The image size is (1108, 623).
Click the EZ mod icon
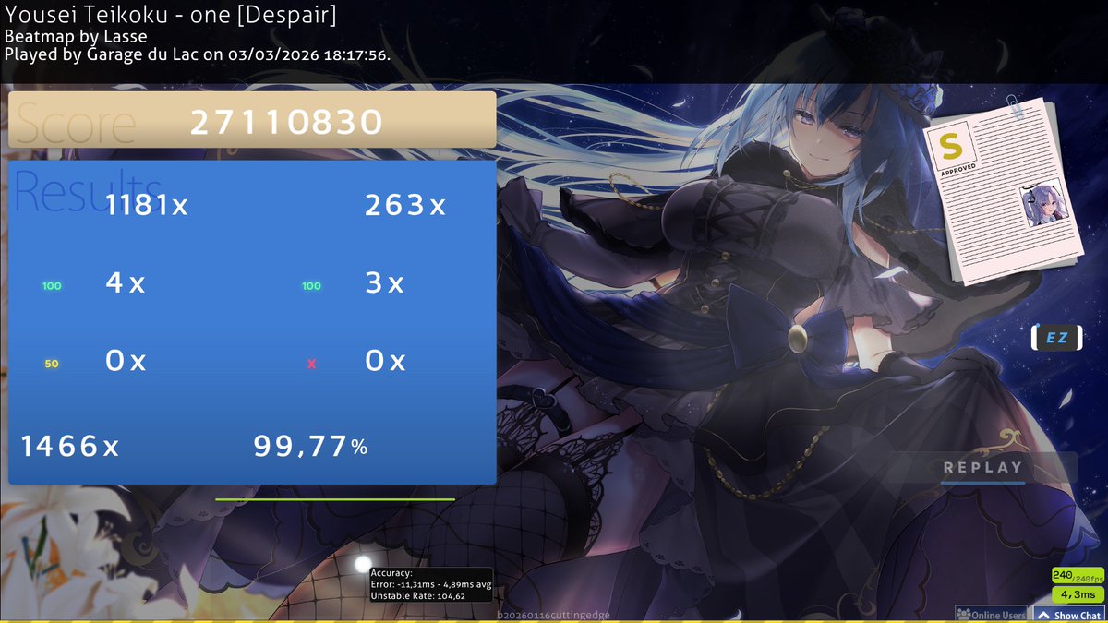(x=1056, y=338)
